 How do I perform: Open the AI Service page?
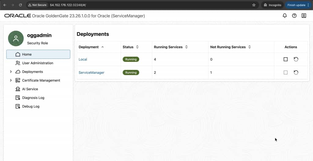point(38,89)
